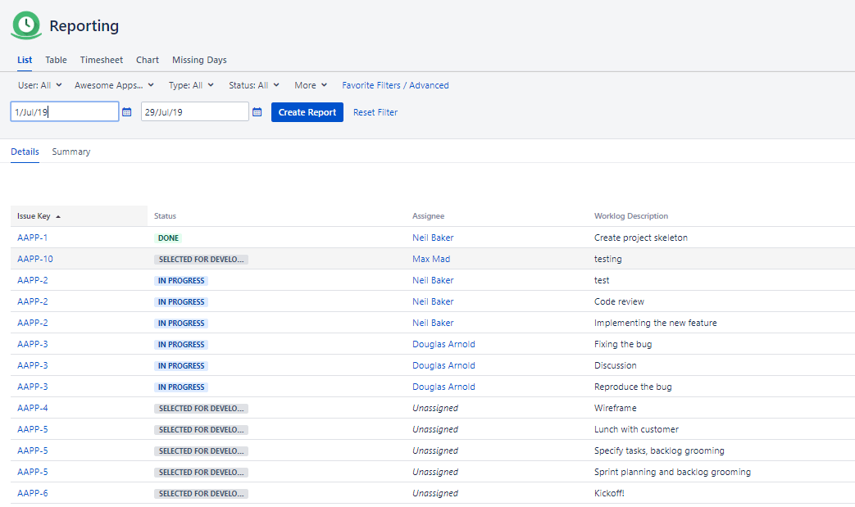The width and height of the screenshot is (855, 507).
Task: Open AAPP-2 in the Code review row
Action: [32, 301]
